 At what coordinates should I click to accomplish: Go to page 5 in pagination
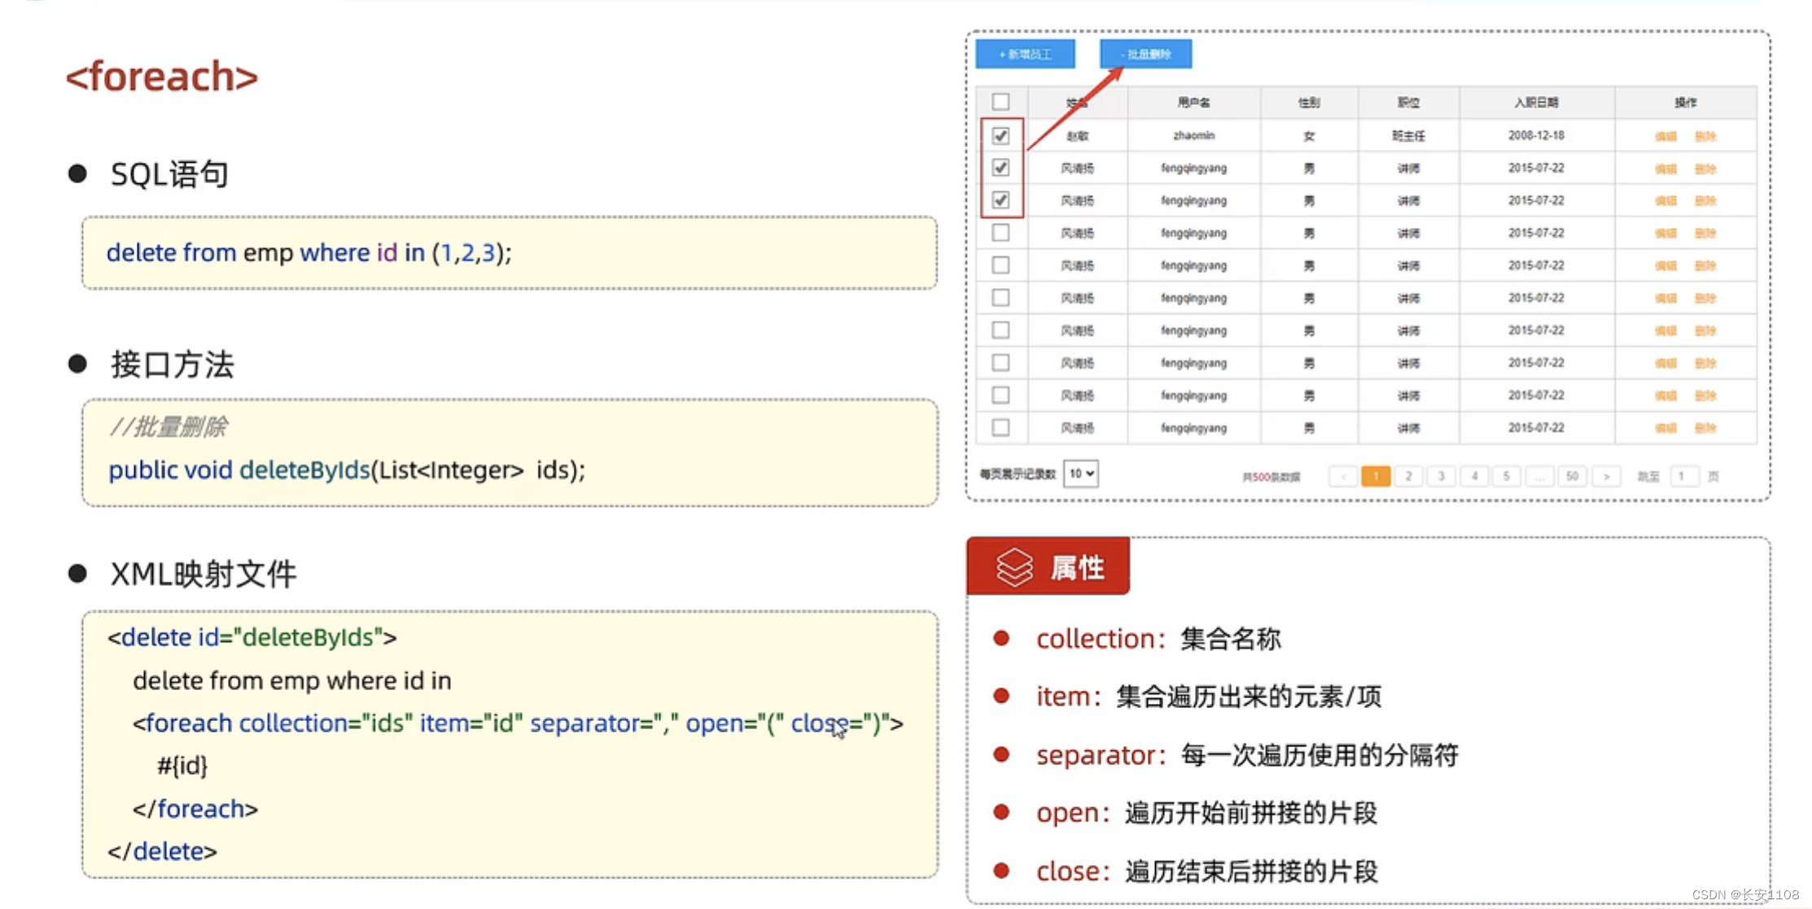pyautogui.click(x=1507, y=476)
